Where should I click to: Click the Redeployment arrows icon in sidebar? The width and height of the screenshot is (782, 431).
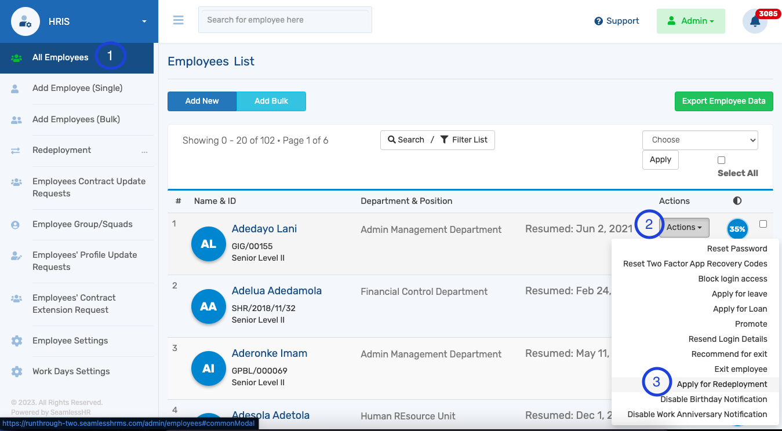pos(14,149)
